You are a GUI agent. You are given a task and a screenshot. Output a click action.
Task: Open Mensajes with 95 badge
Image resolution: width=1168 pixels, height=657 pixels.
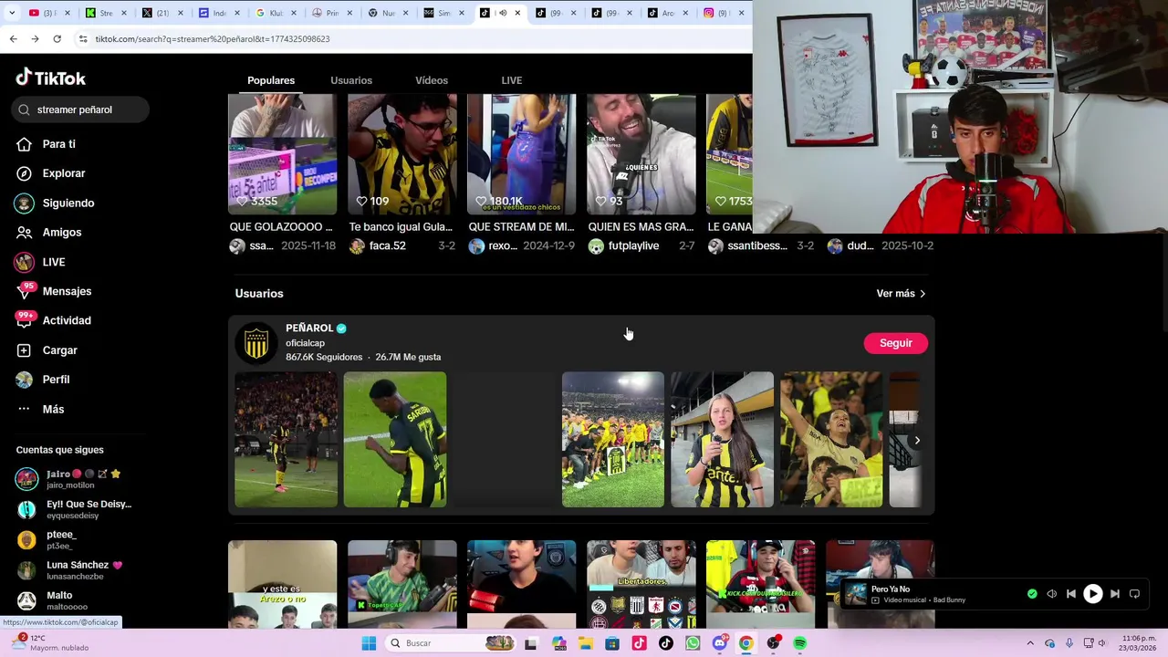[x=53, y=291]
